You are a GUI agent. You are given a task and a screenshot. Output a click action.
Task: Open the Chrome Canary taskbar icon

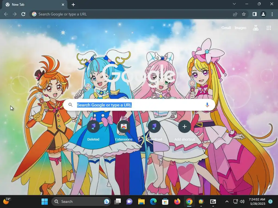(x=201, y=201)
